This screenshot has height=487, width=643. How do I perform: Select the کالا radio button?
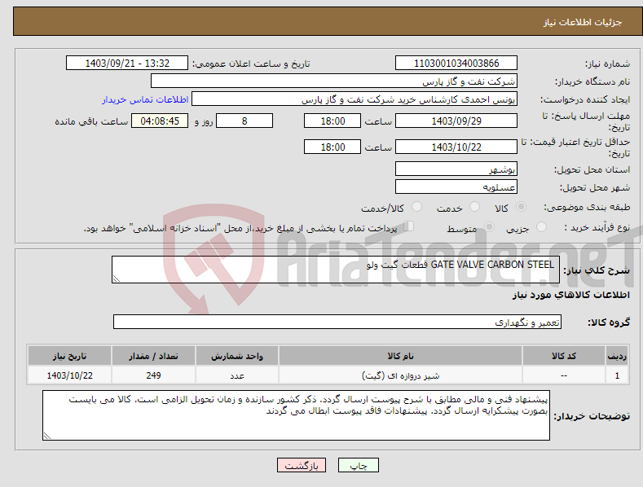pyautogui.click(x=521, y=207)
